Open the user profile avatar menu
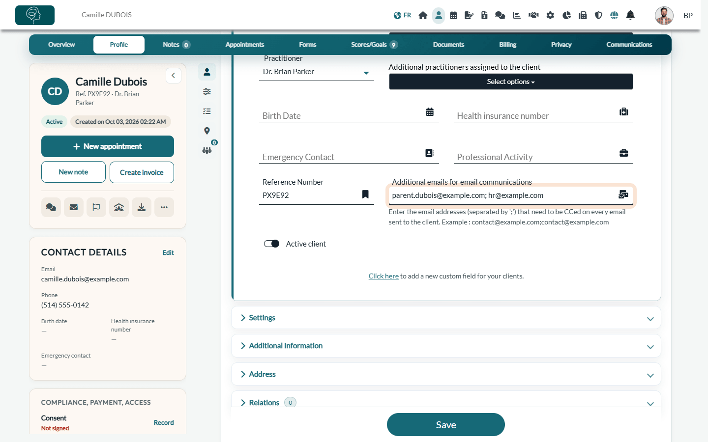Screen dimensions: 708x442 [664, 15]
